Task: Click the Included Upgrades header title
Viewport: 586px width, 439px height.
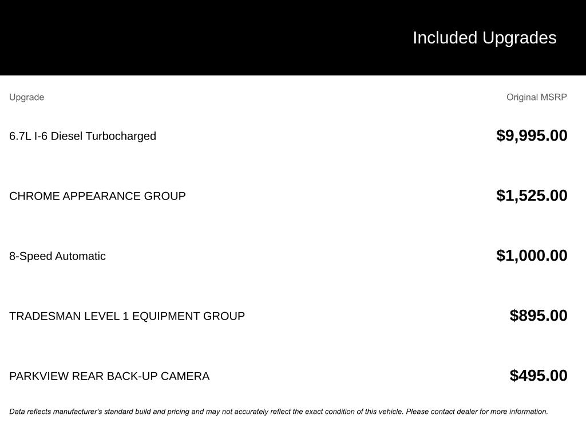Action: coord(484,38)
